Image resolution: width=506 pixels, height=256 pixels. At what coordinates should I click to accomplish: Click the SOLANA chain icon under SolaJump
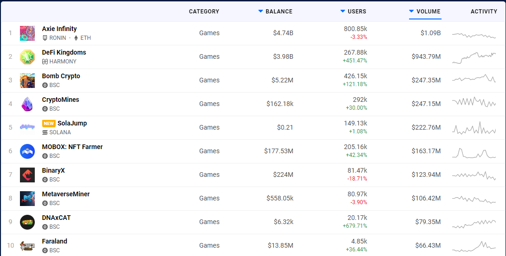[45, 132]
